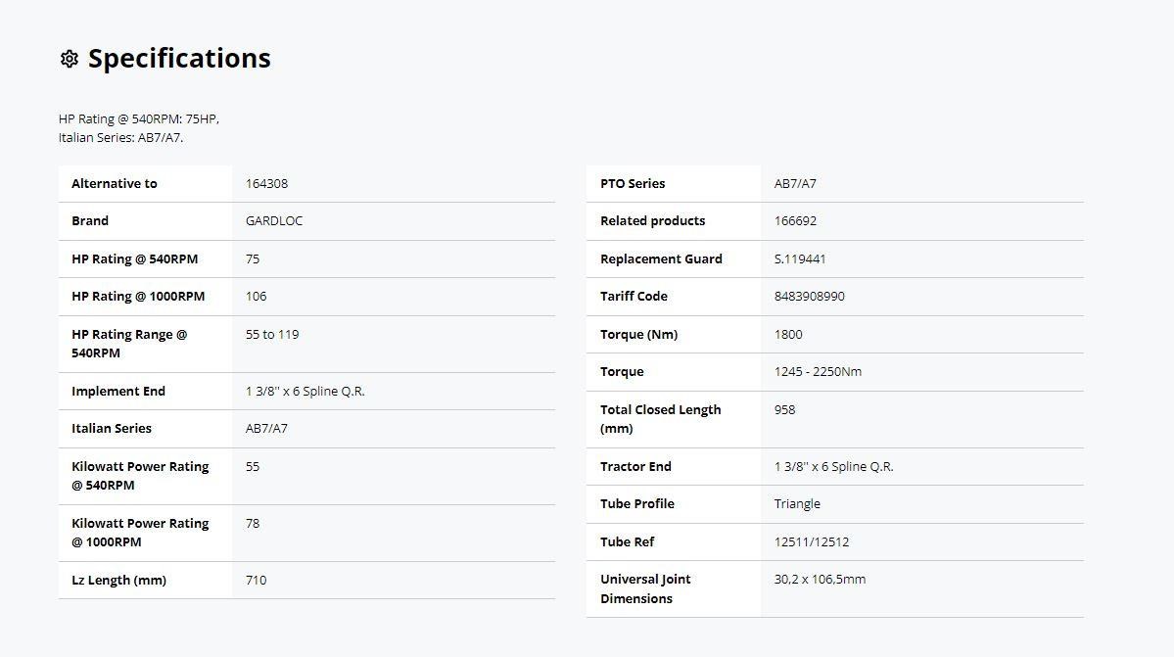Click related product 166692
This screenshot has width=1174, height=657.
coord(795,220)
